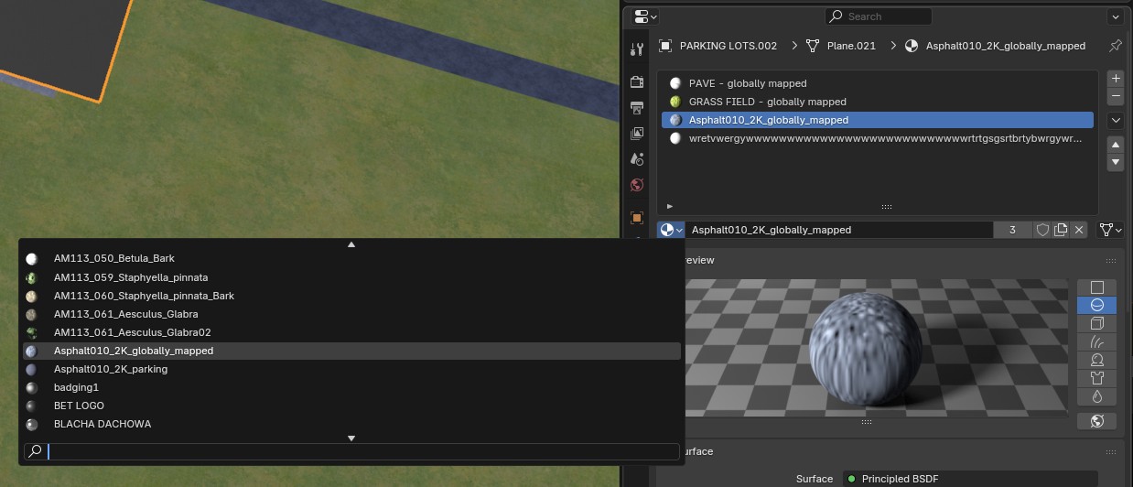The image size is (1133, 487).
Task: Choose AM113_060_Staphyella_pinnata_Bark material
Action: click(x=351, y=296)
